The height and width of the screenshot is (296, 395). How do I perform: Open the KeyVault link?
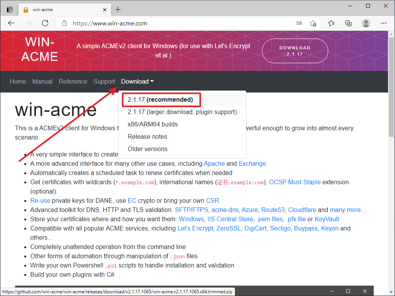coord(327,219)
